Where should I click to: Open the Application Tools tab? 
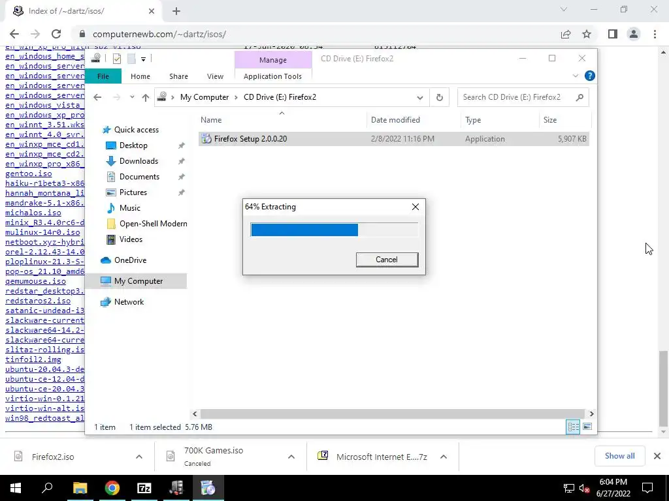[272, 76]
